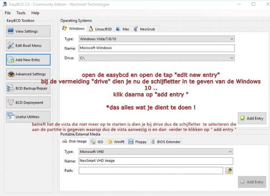Browse for disk image path
Image resolution: width=270 pixels, height=196 pixels.
tap(229, 171)
